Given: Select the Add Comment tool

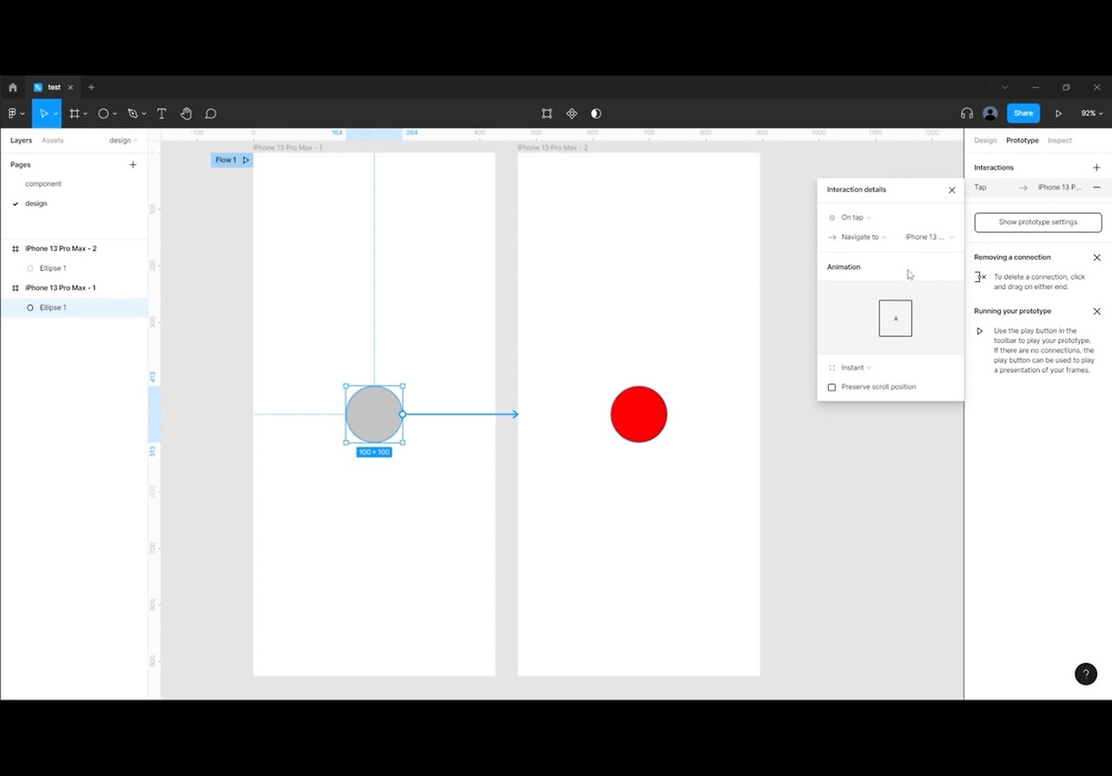Looking at the screenshot, I should click(x=210, y=114).
